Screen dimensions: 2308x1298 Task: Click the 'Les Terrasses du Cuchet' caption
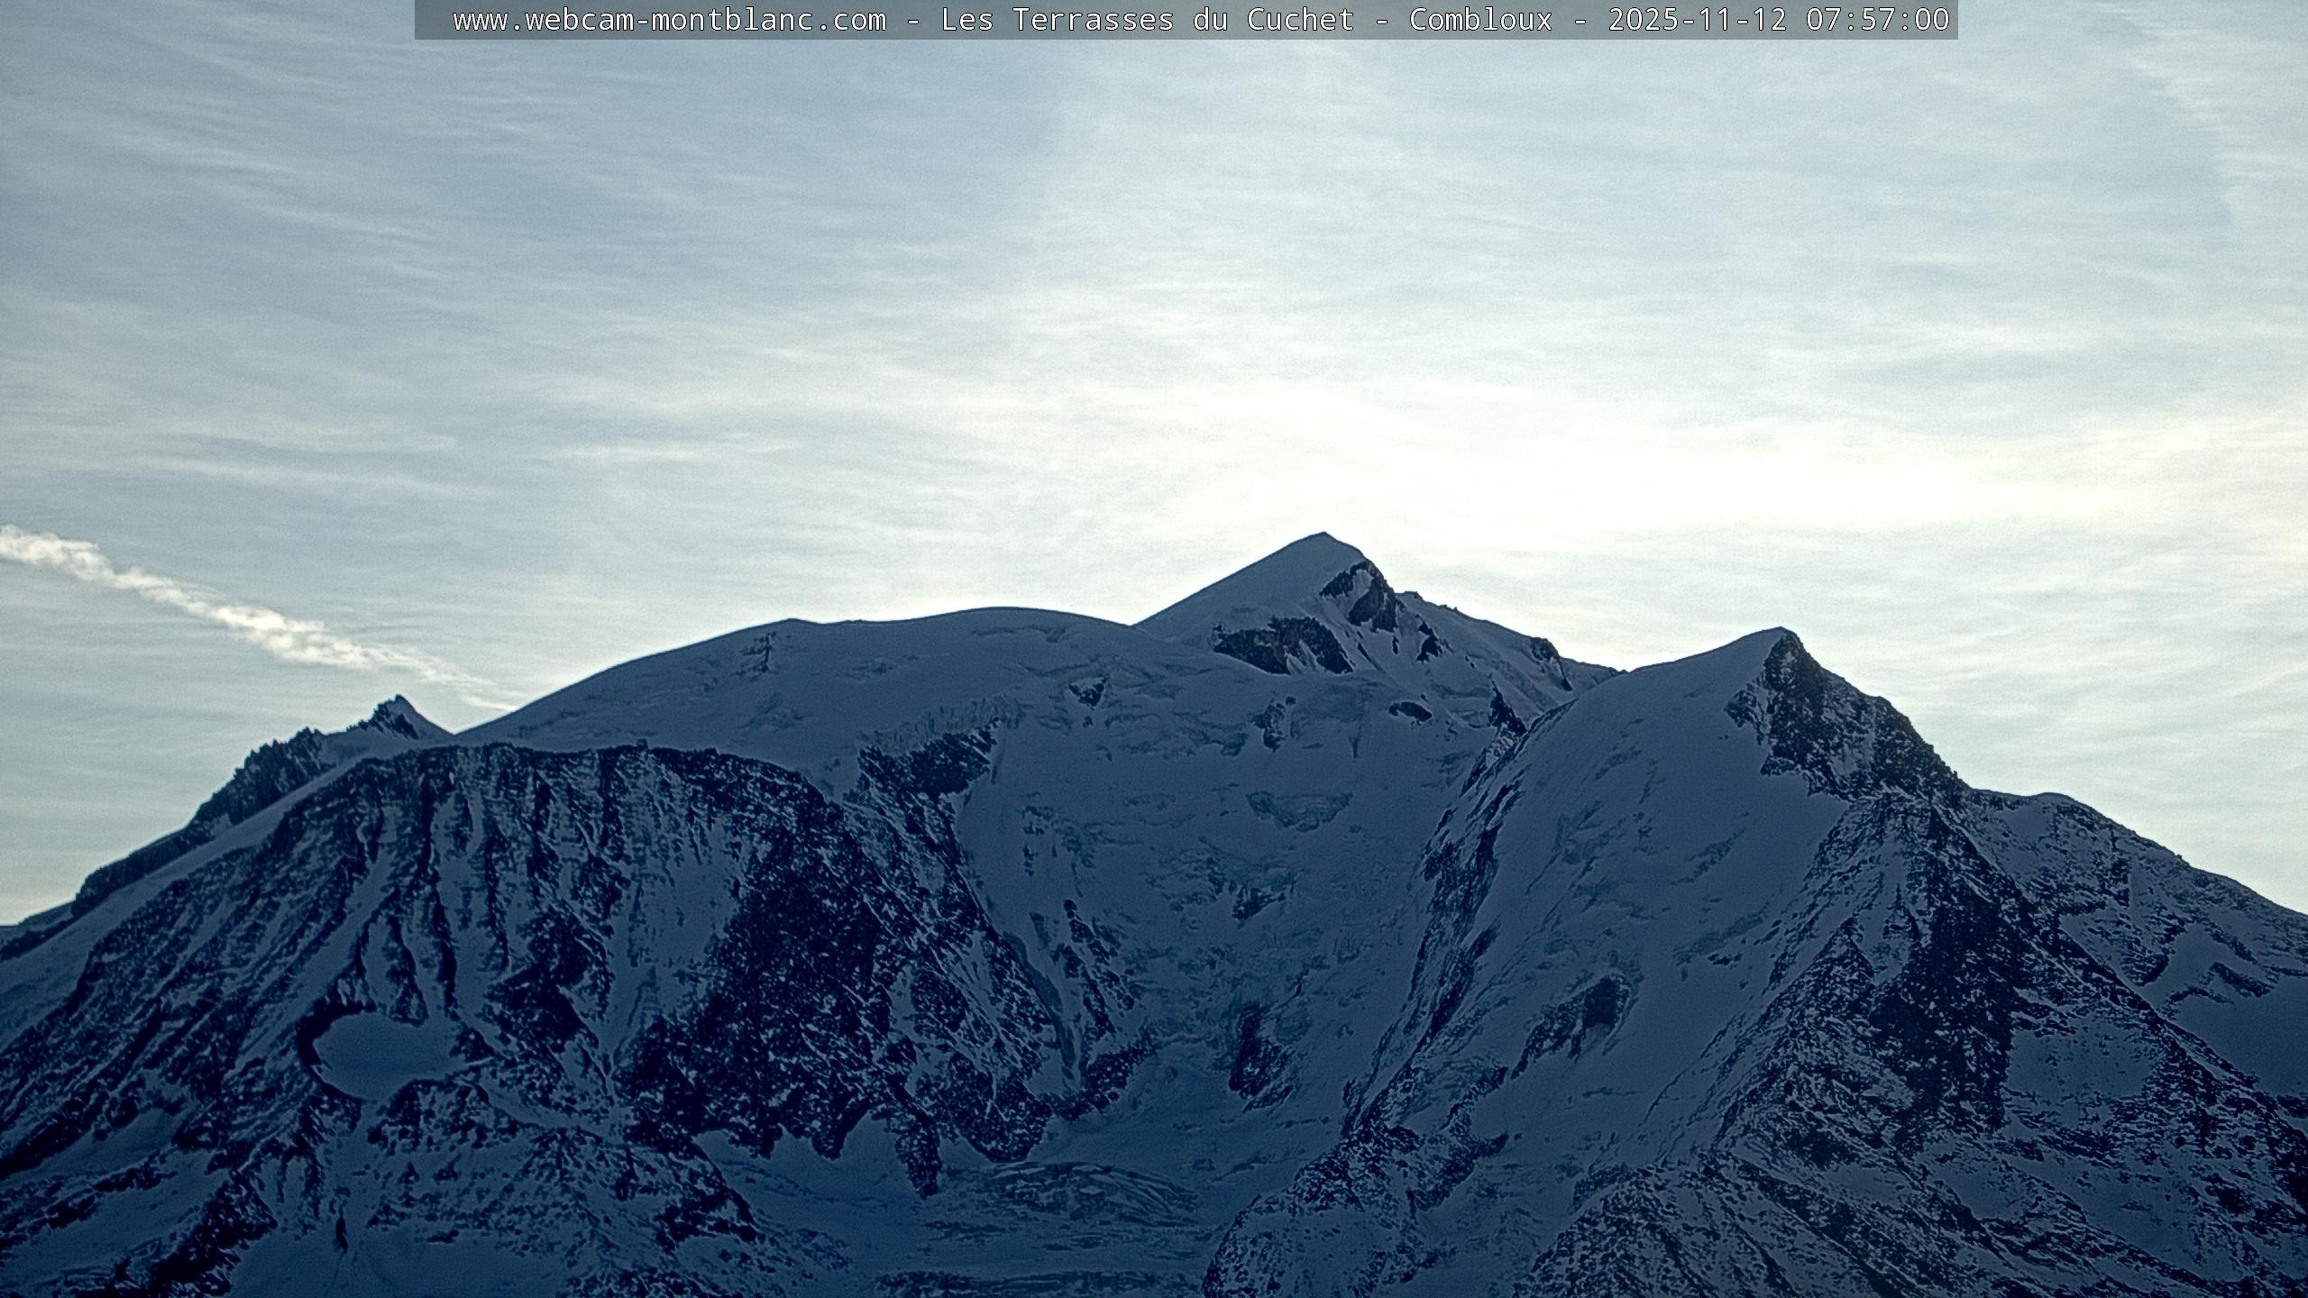1147,20
